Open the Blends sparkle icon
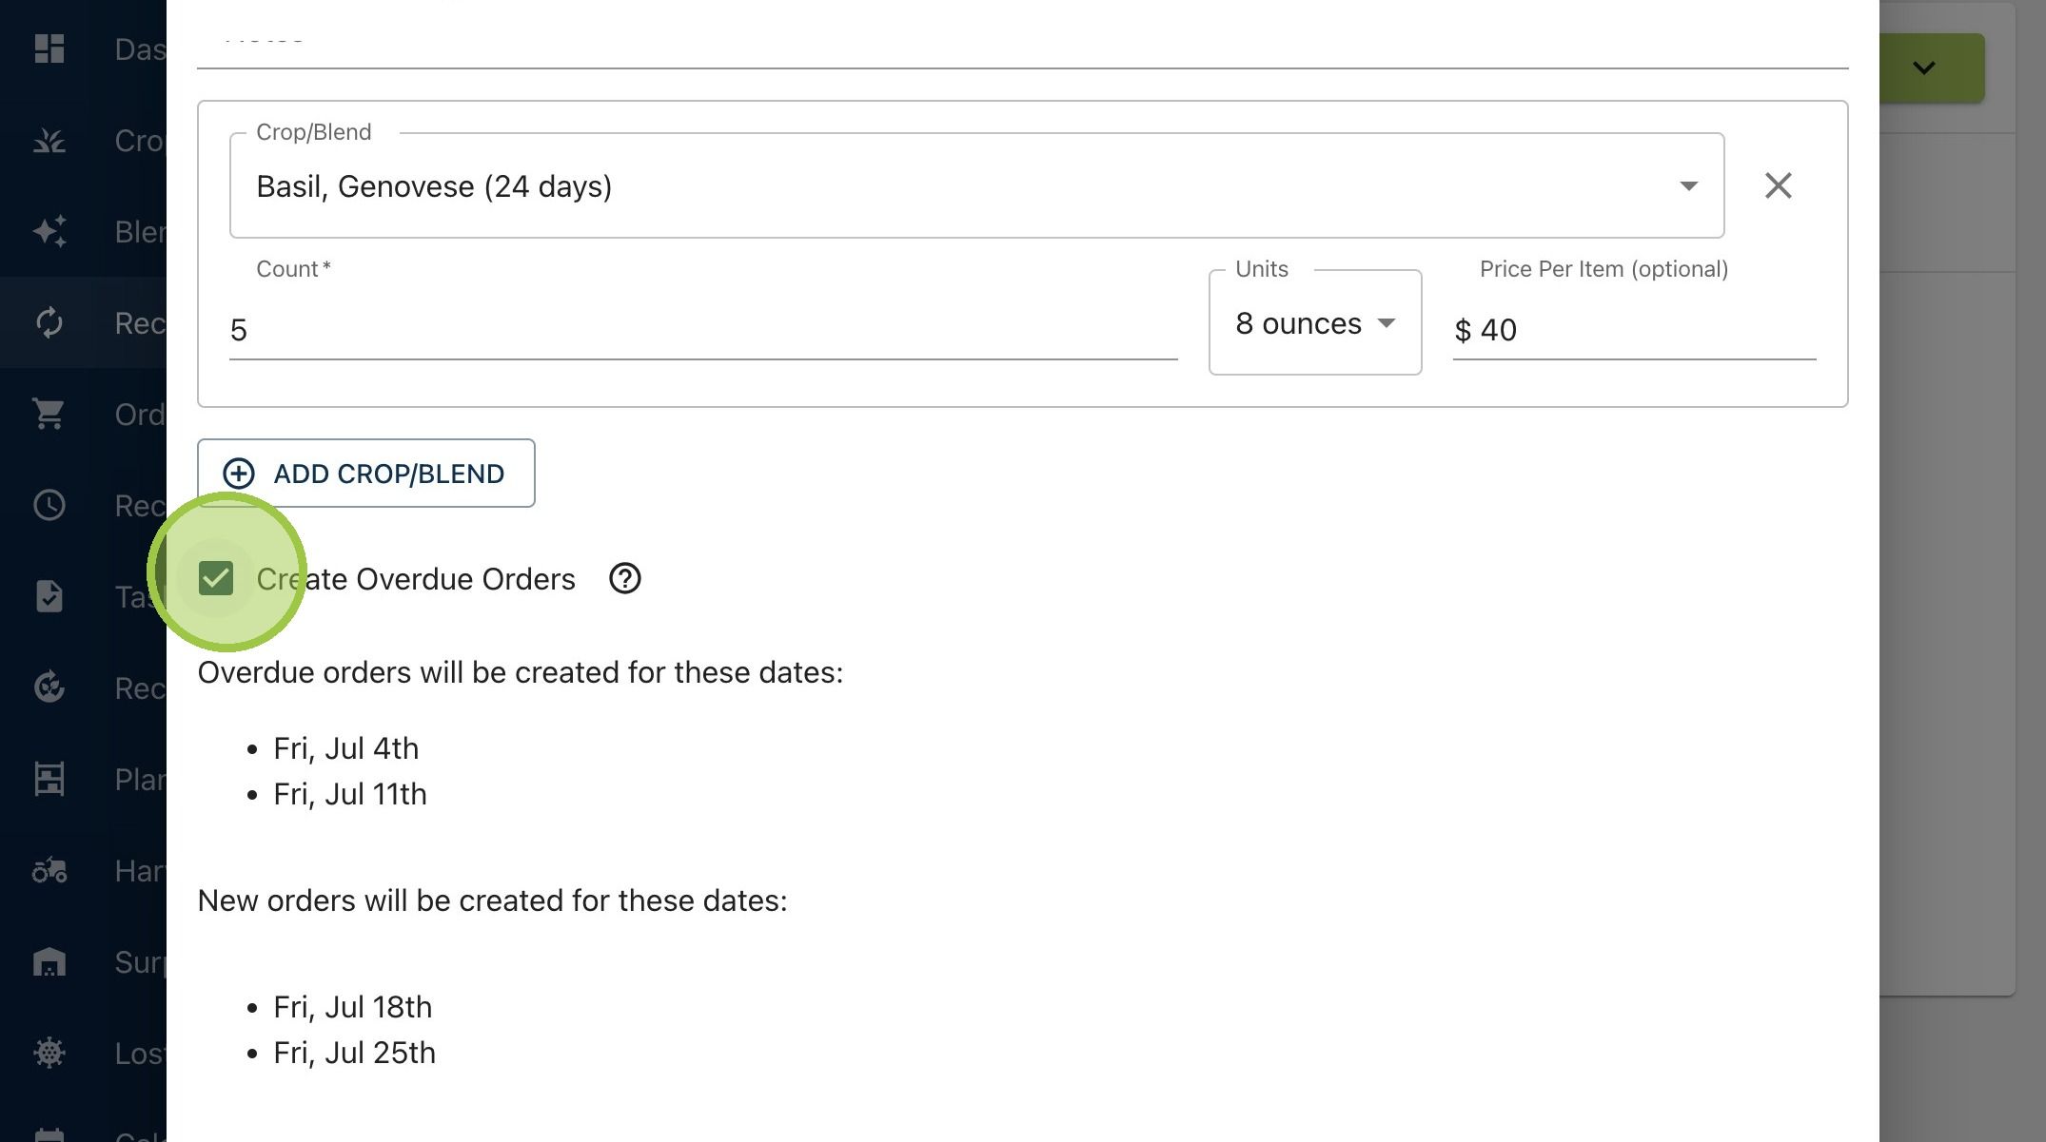The image size is (2046, 1142). coord(49,231)
